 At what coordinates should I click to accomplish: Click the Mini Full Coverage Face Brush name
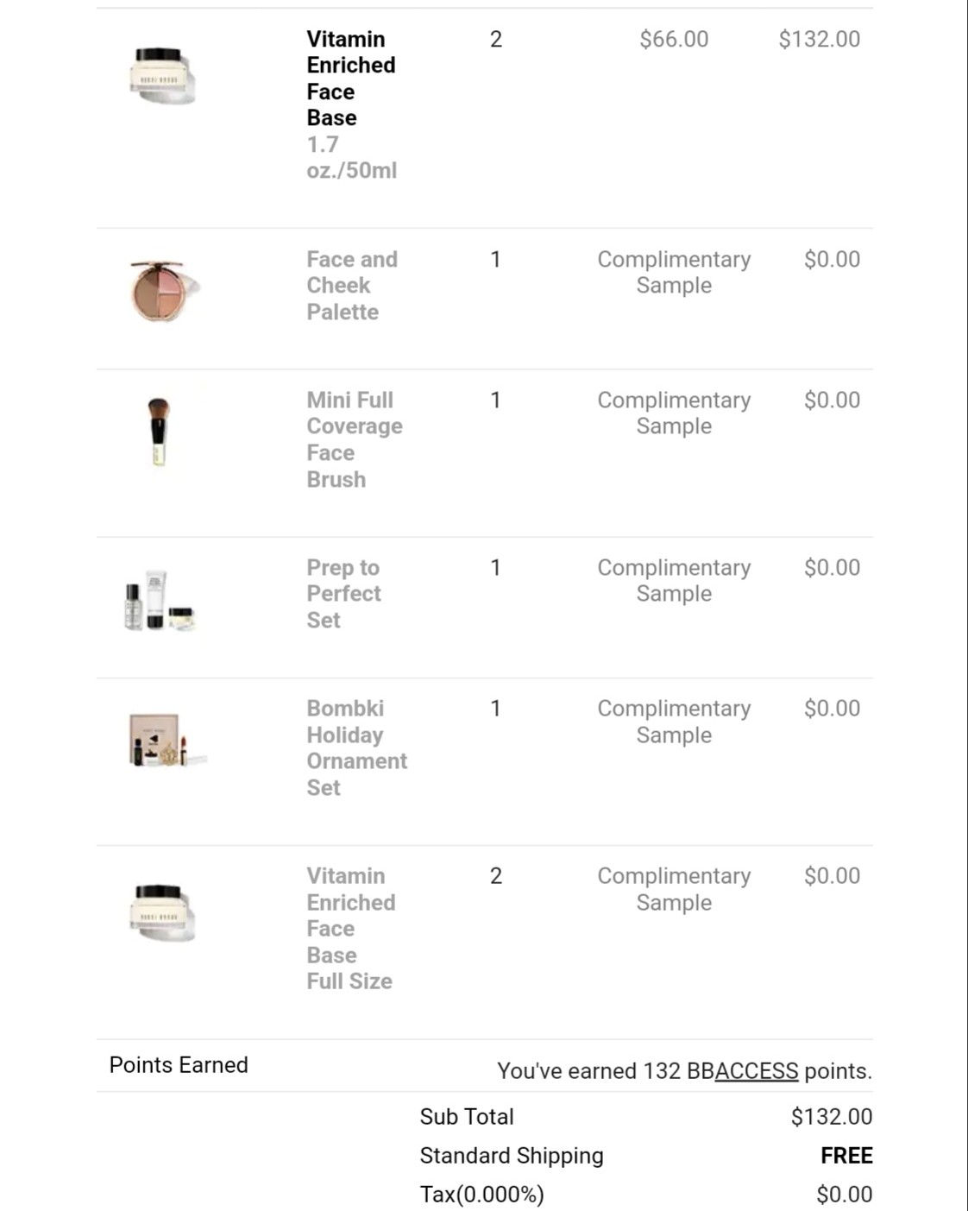[355, 439]
